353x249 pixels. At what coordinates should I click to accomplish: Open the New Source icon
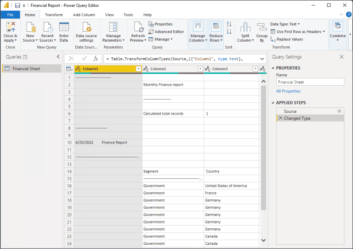(31, 27)
